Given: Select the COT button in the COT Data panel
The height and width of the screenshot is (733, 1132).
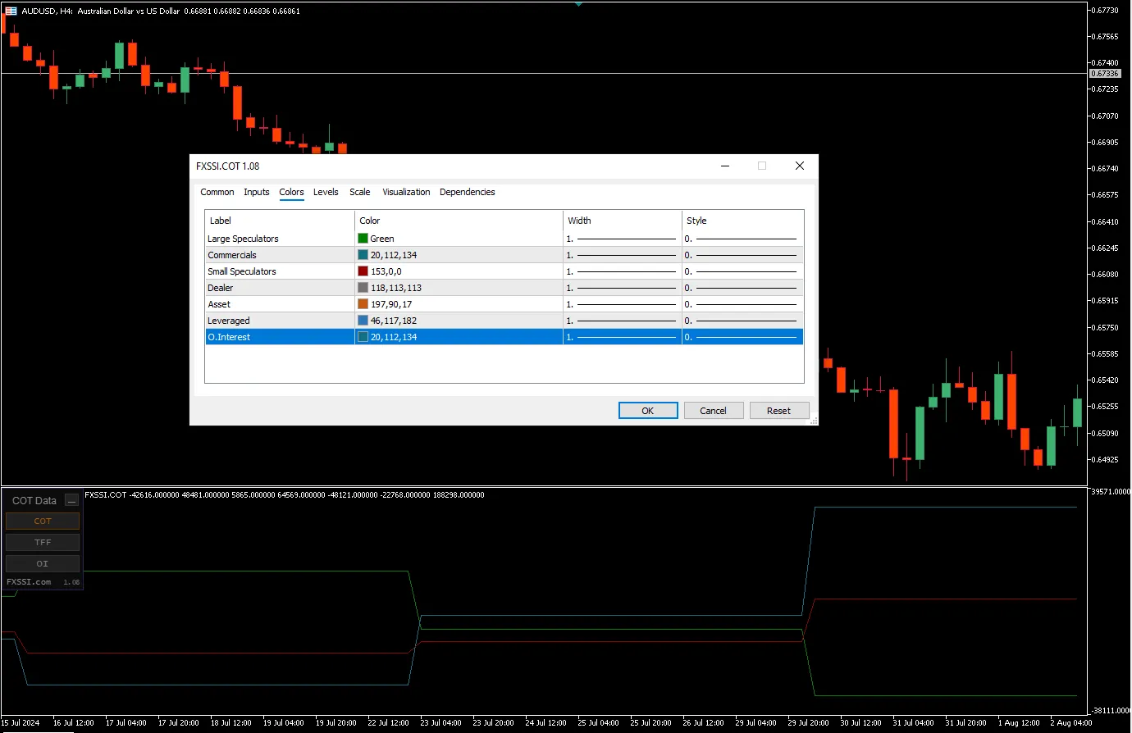Looking at the screenshot, I should 42,521.
